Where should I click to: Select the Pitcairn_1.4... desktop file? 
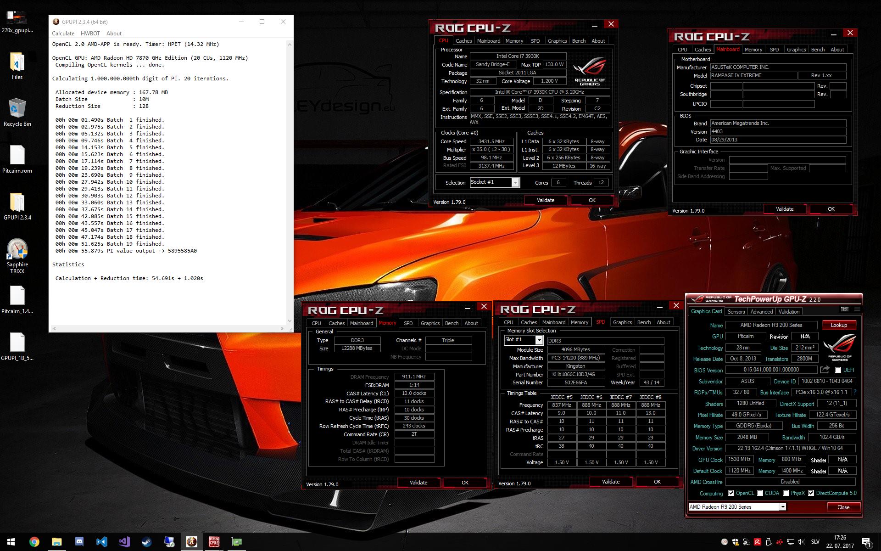tap(17, 300)
